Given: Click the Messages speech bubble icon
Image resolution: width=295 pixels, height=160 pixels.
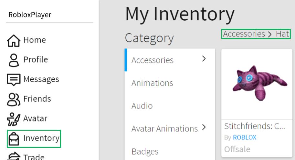Looking at the screenshot, I should (14, 80).
